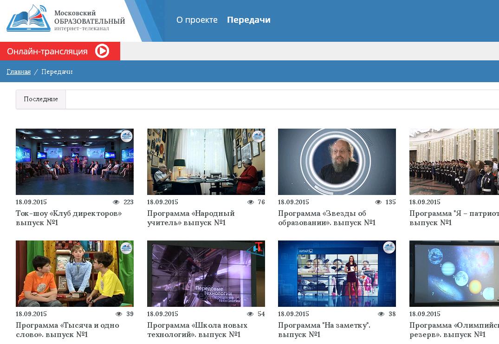
Task: Click the Передачи breadcrumb text
Action: pos(57,71)
